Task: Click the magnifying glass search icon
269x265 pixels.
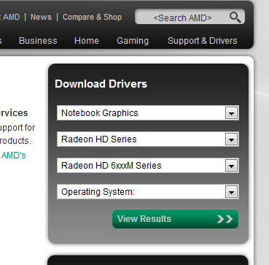Action: (235, 18)
